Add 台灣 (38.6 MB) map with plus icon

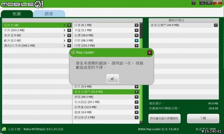click(x=136, y=35)
